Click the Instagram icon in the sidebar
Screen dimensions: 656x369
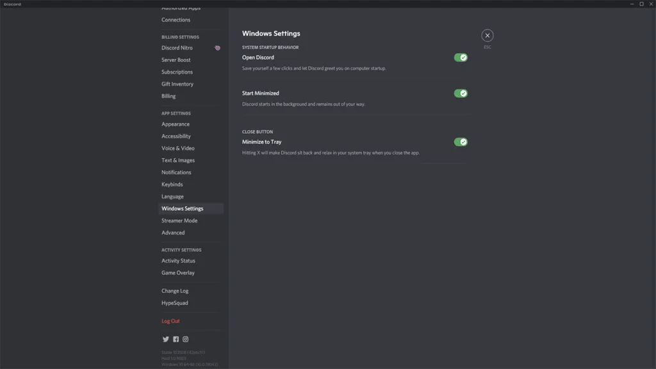coord(186,340)
